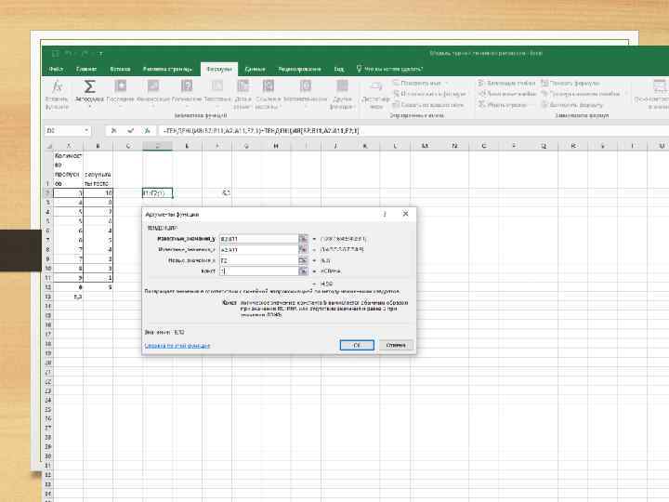Select row 12 header

pyautogui.click(x=48, y=287)
